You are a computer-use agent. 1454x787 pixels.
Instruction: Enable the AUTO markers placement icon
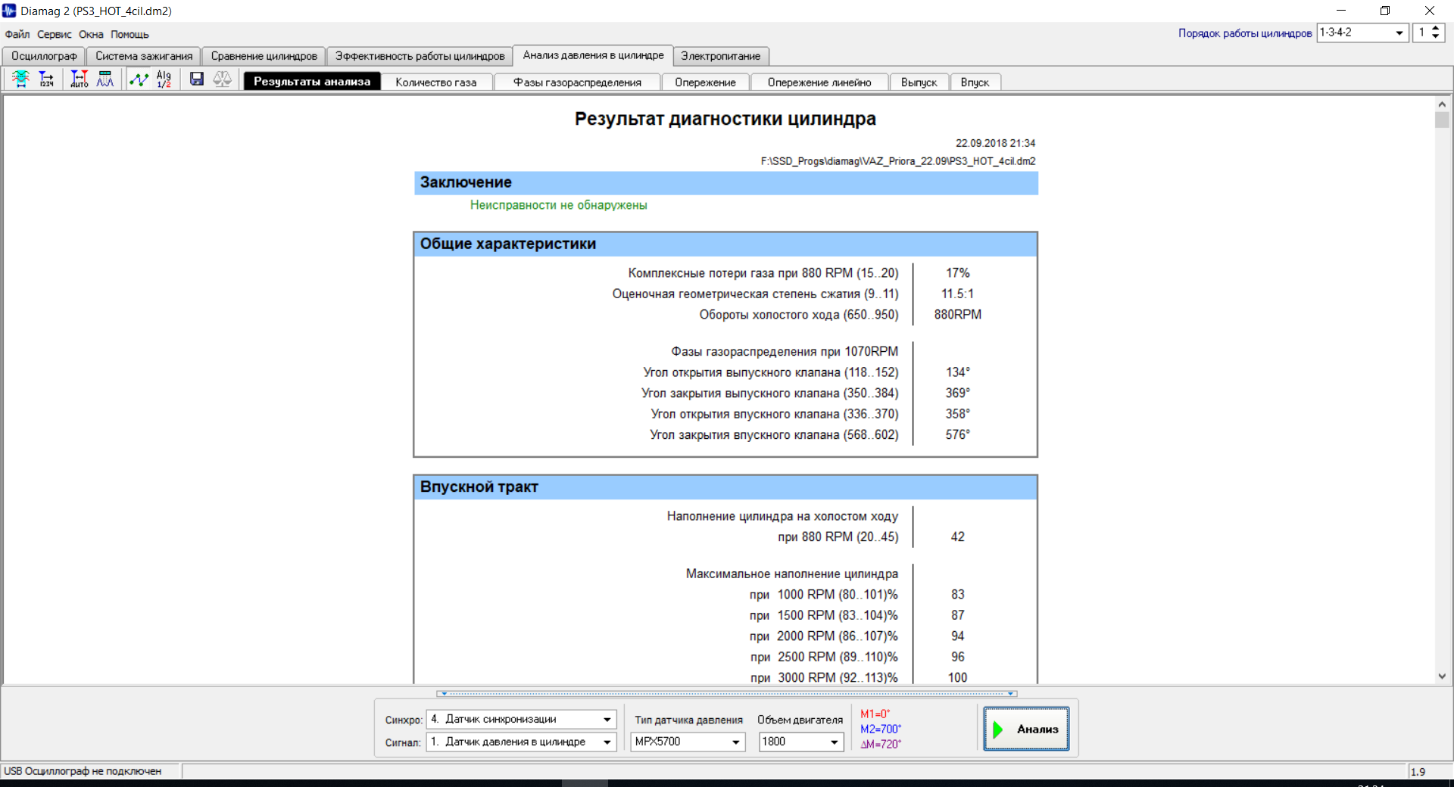pos(79,79)
